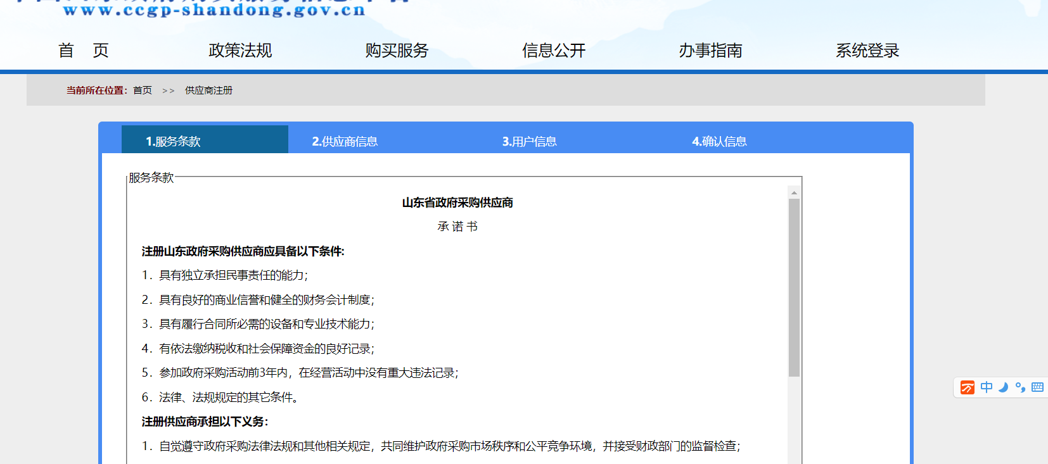Open the 信息公开 navigation menu

click(554, 51)
